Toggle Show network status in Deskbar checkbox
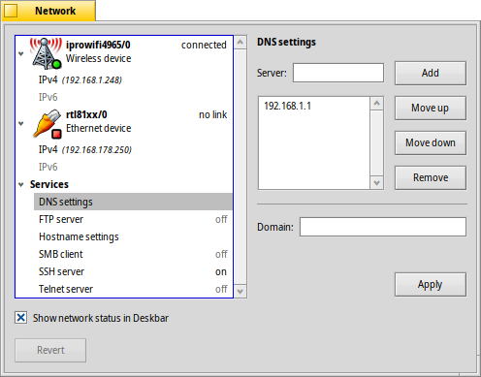 tap(21, 318)
